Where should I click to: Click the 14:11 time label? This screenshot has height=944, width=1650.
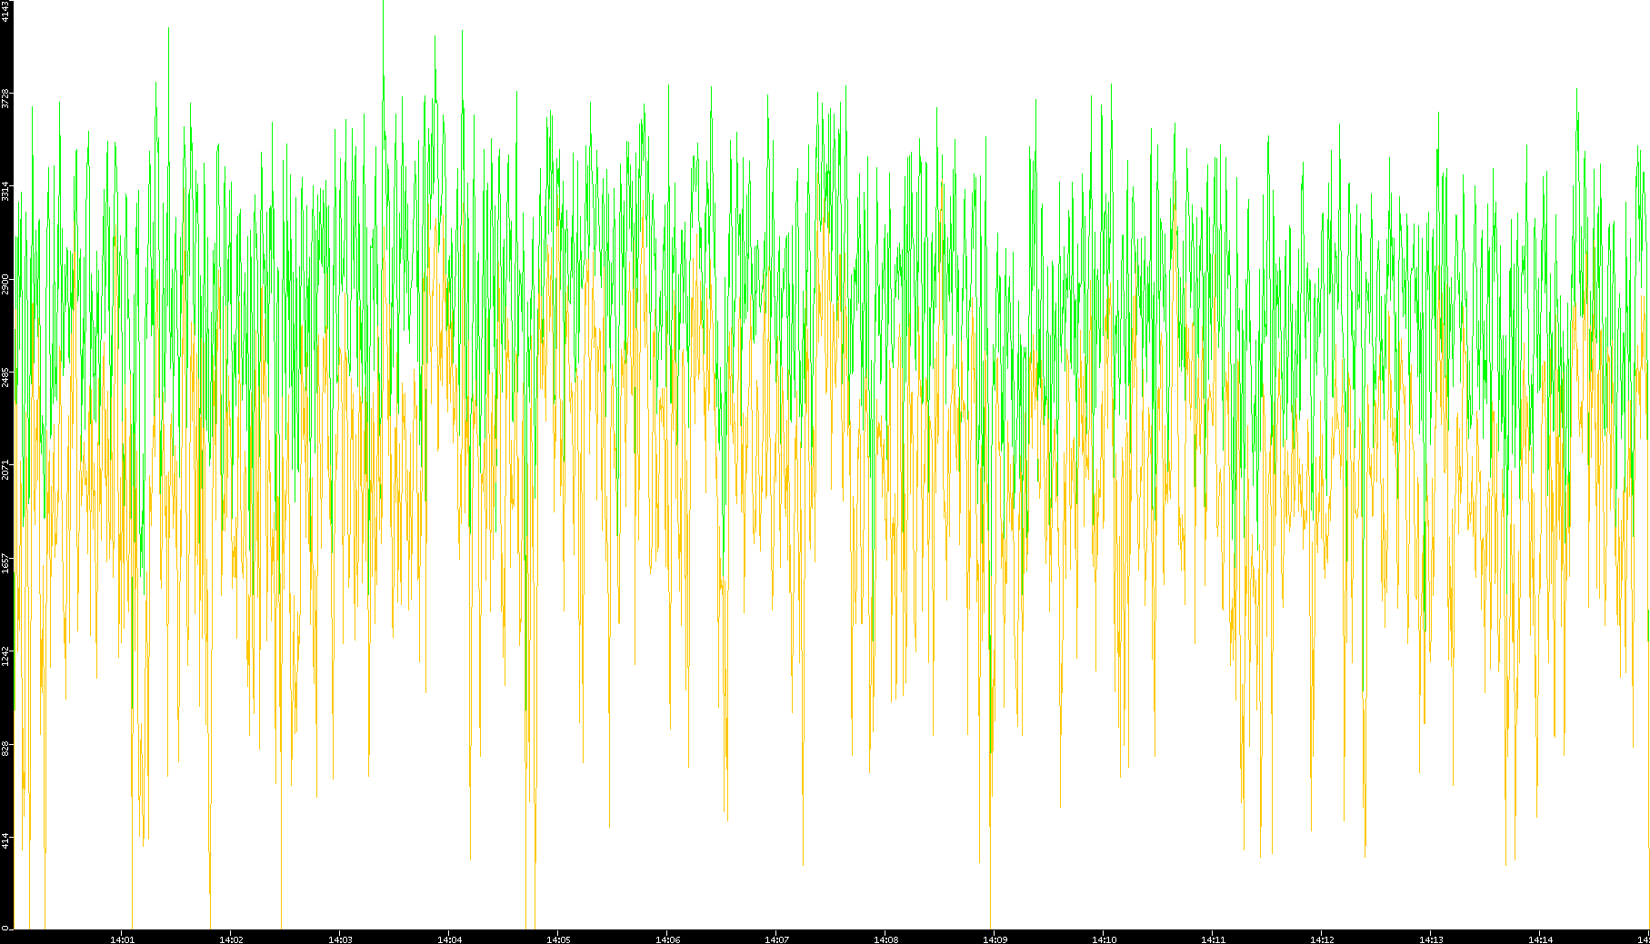click(x=1213, y=939)
